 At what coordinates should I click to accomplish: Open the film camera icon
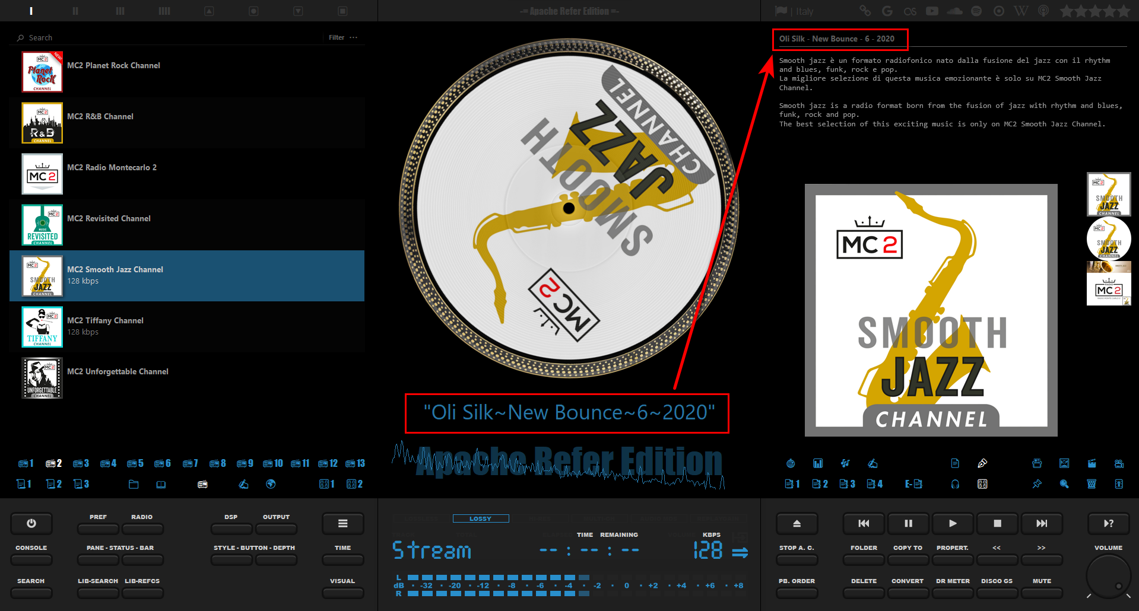[x=1119, y=463]
